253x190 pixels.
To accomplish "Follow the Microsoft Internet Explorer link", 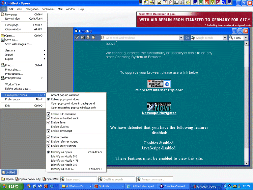I will pos(159,90).
